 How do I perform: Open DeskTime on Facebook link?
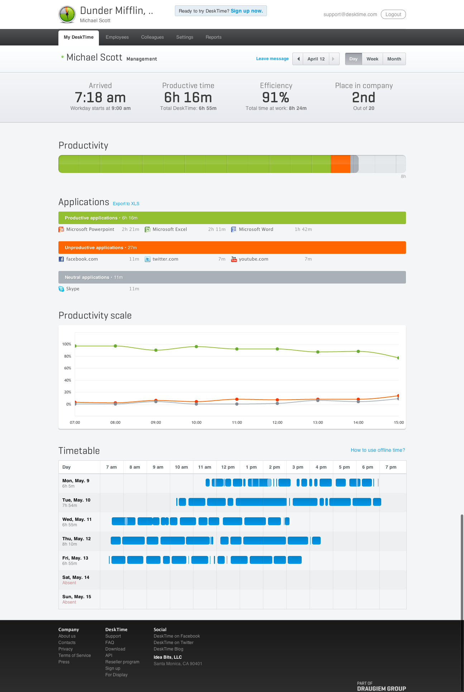(177, 636)
